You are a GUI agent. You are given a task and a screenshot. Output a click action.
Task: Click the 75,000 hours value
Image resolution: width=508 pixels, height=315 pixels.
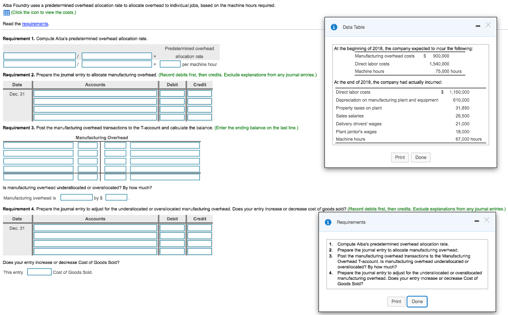448,71
